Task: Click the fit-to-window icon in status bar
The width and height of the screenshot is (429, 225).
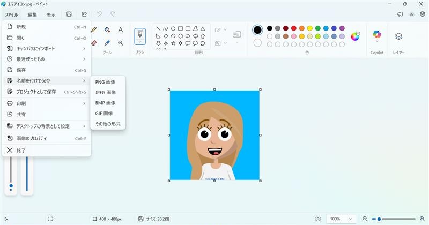Action: pyautogui.click(x=318, y=219)
